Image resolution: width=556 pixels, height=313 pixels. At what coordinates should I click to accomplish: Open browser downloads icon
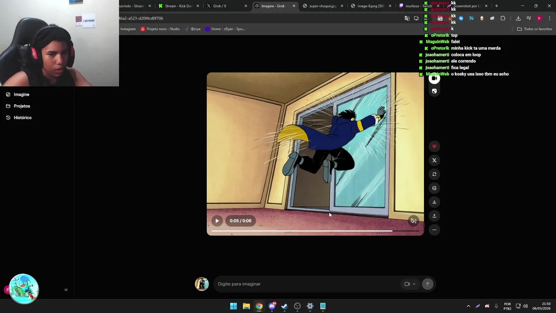(518, 18)
